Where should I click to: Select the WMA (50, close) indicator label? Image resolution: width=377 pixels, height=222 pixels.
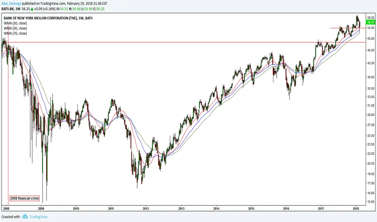tap(15, 28)
